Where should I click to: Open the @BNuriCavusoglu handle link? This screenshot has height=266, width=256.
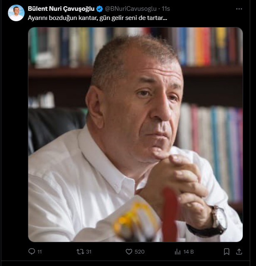click(x=130, y=9)
